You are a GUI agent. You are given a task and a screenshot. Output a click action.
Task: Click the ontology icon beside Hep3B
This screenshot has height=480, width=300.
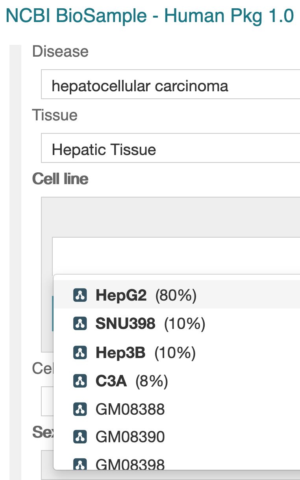[80, 352]
